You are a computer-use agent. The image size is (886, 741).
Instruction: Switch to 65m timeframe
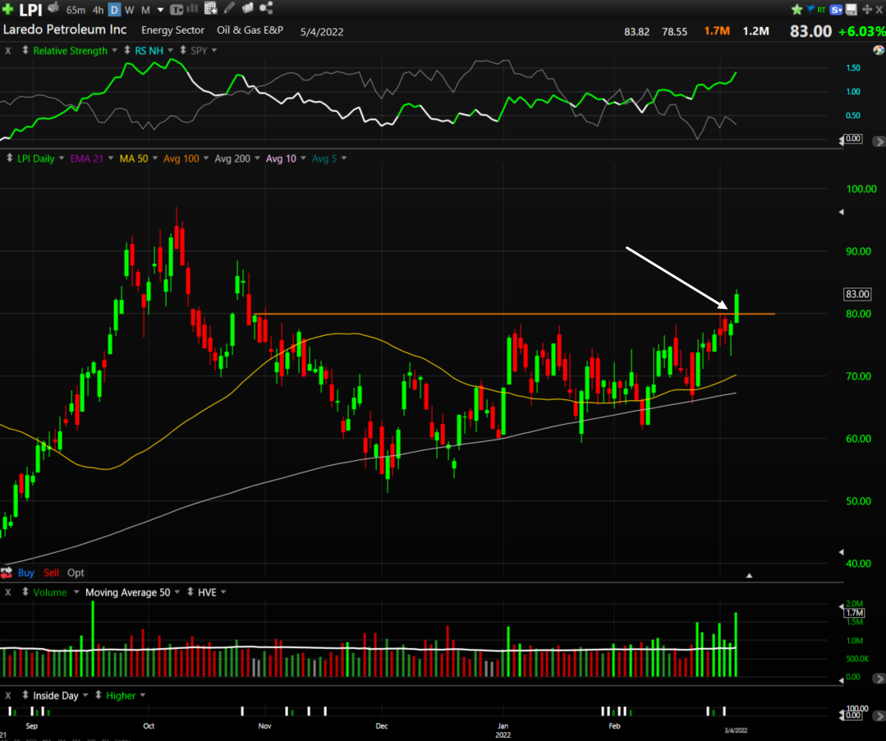(76, 10)
